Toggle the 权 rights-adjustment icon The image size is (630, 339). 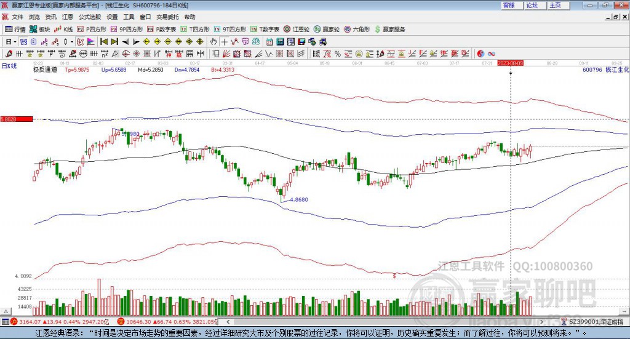(81, 42)
